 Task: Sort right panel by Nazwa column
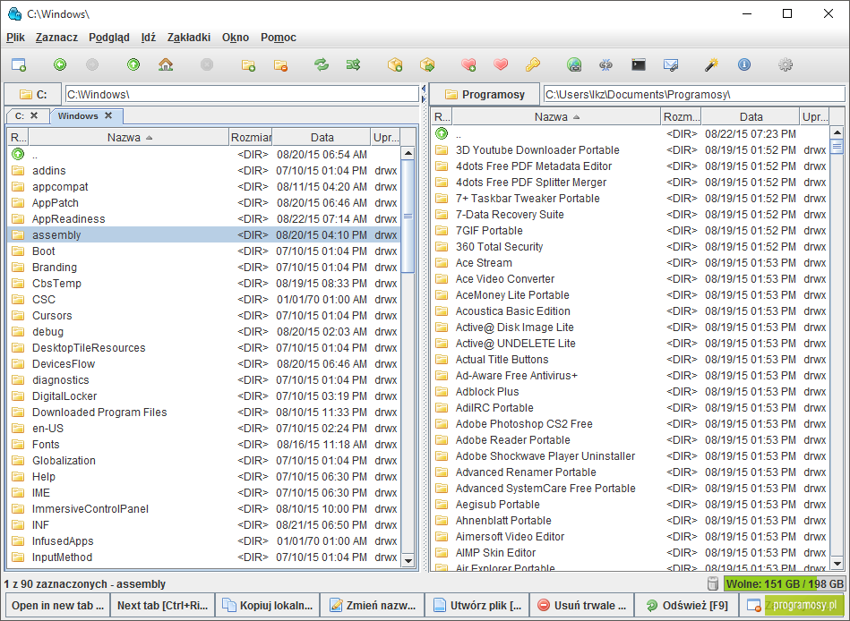pyautogui.click(x=557, y=116)
